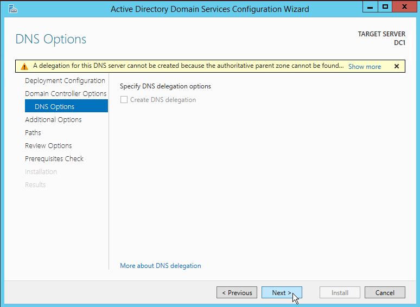
Task: Open Additional Options step
Action: click(x=53, y=119)
